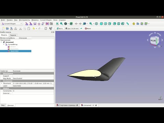Click the make link icon
The width and height of the screenshot is (164, 123).
point(142,24)
